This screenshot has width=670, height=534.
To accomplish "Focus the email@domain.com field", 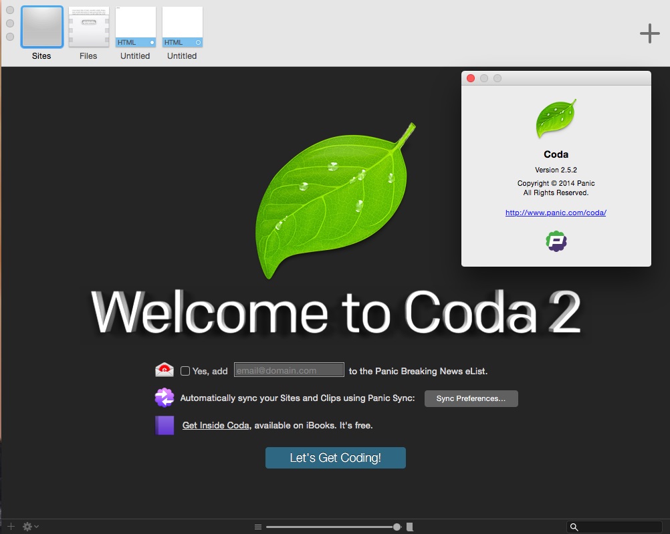I will (x=289, y=370).
